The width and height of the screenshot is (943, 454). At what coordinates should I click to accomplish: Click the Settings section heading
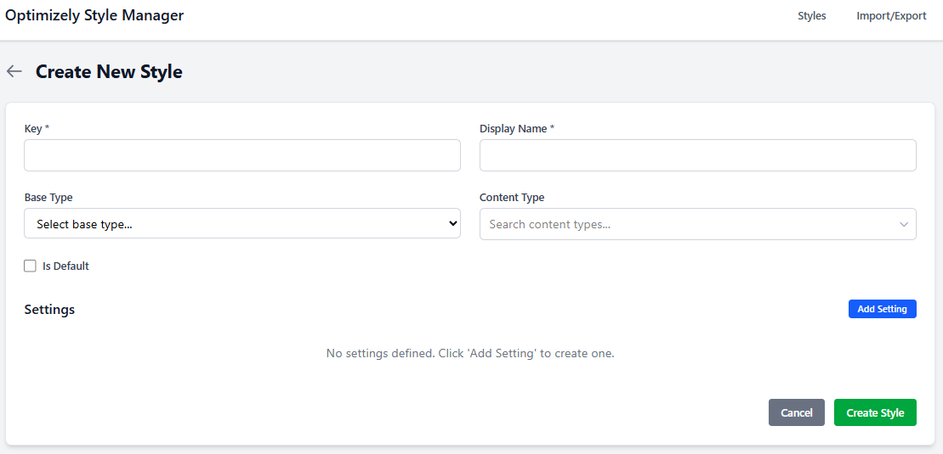click(49, 309)
